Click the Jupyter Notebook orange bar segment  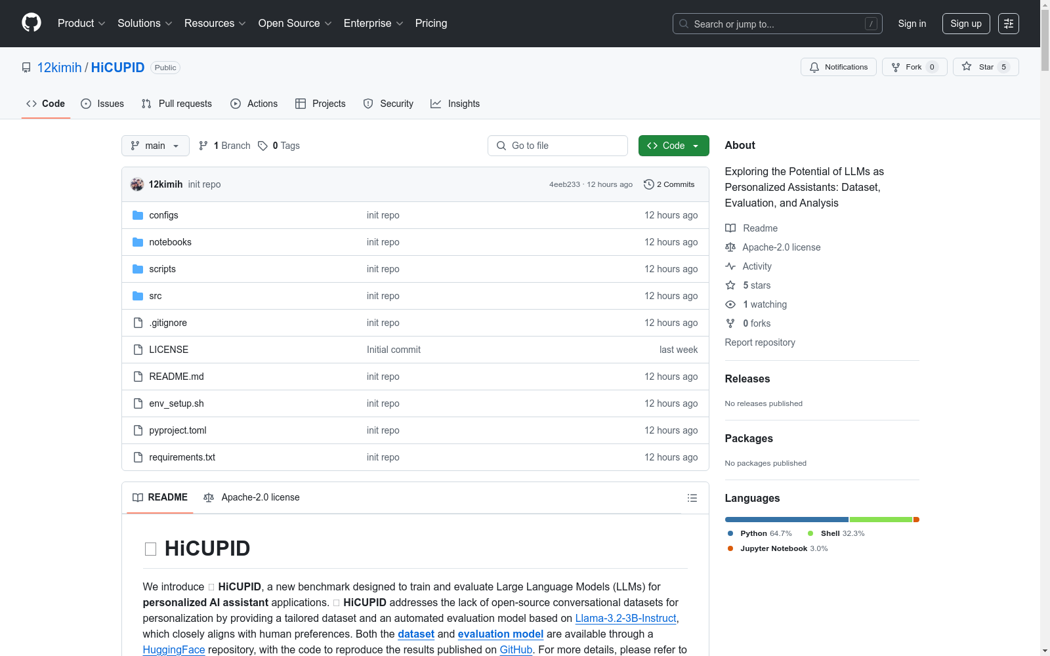point(917,520)
